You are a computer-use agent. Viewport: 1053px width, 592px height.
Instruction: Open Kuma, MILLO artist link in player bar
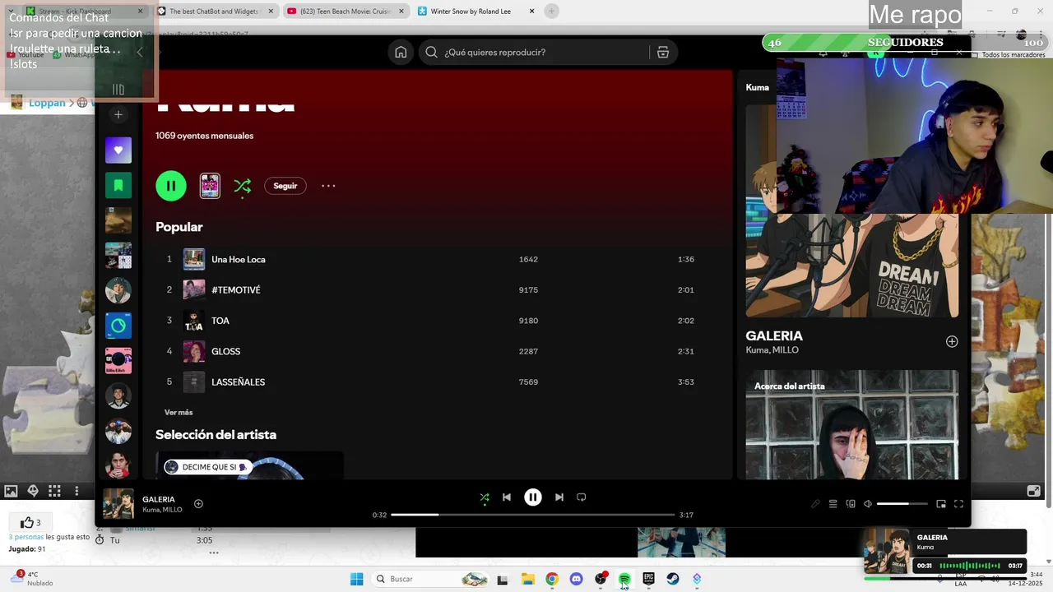[x=162, y=510]
